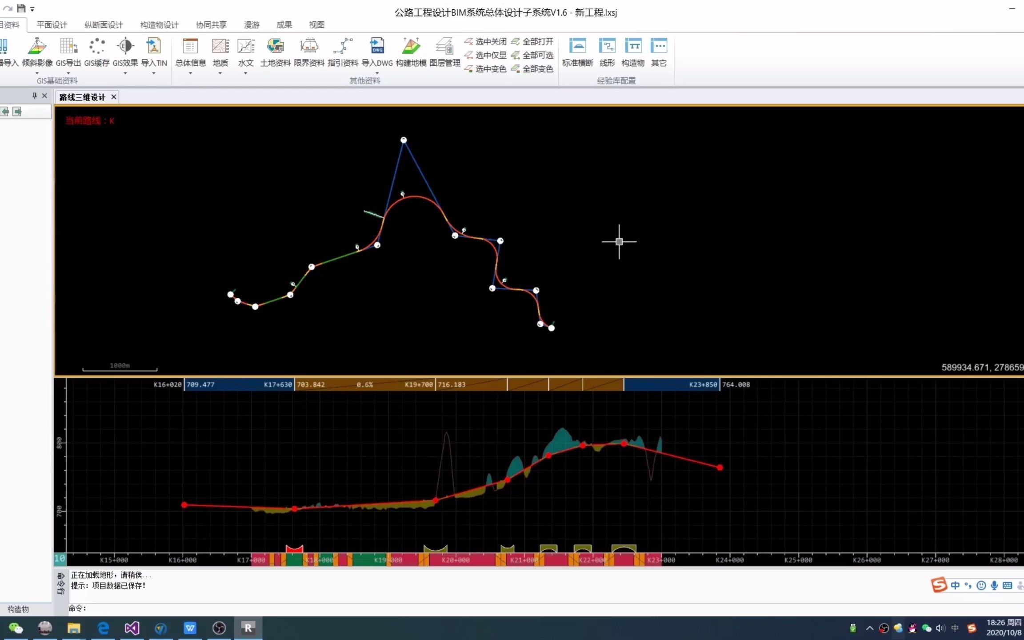The width and height of the screenshot is (1024, 640).
Task: Toggle the side panel pin (auto-hide)
Action: click(35, 96)
